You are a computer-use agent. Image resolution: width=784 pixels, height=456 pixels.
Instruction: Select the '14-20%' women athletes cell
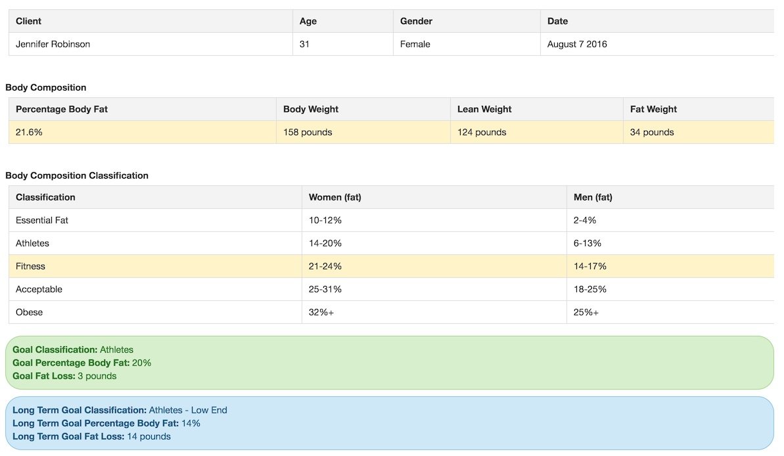click(x=434, y=243)
